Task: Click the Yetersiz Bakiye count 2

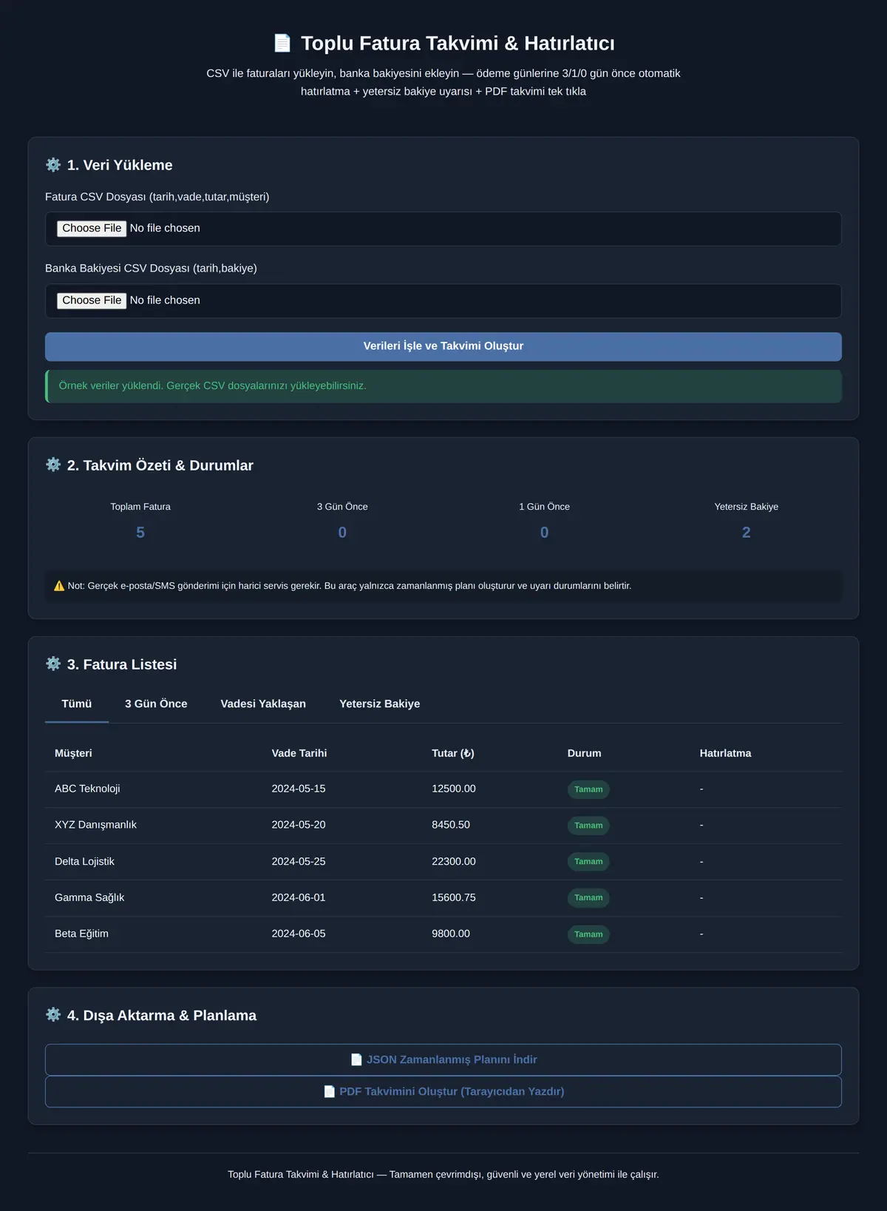Action: coord(747,533)
